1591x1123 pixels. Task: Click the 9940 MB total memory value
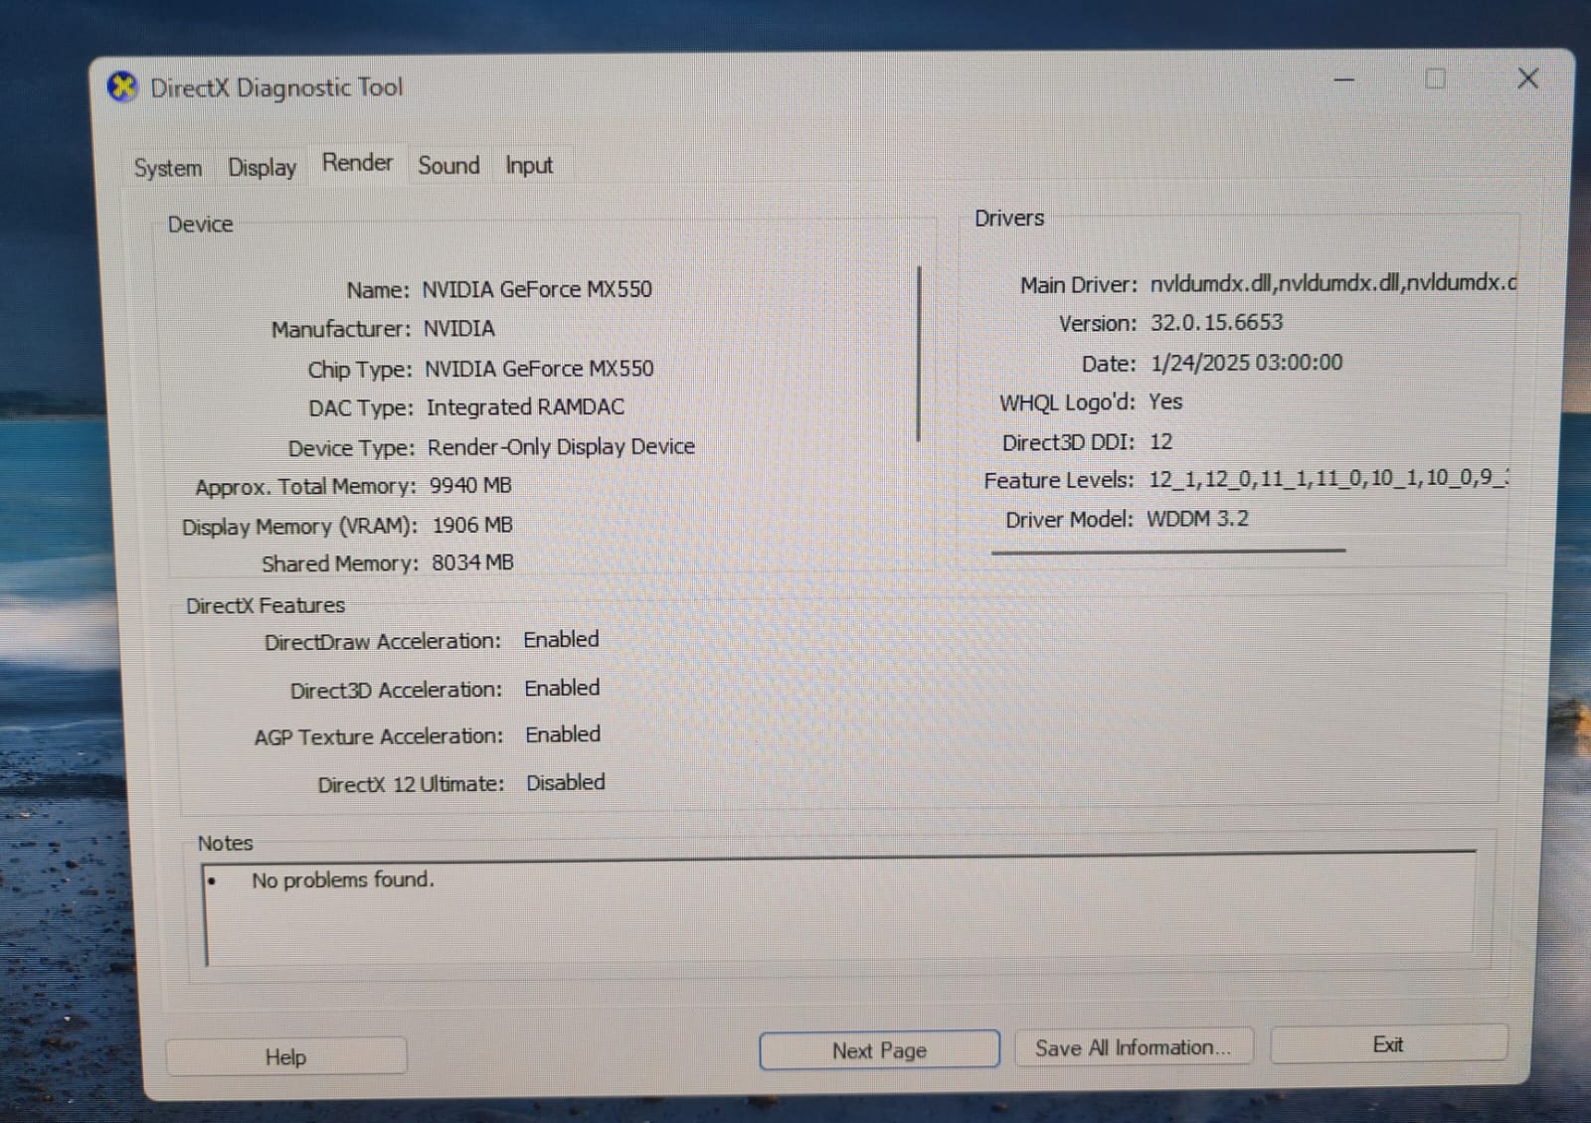[x=470, y=485]
